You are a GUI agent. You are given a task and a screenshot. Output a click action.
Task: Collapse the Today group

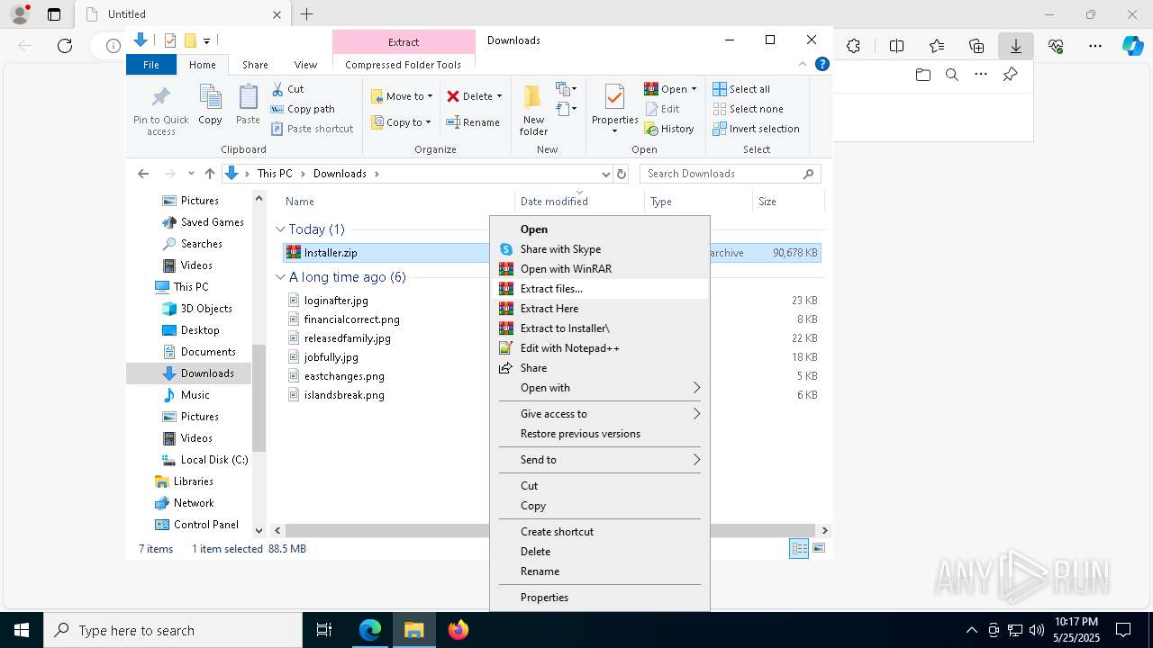tap(280, 229)
